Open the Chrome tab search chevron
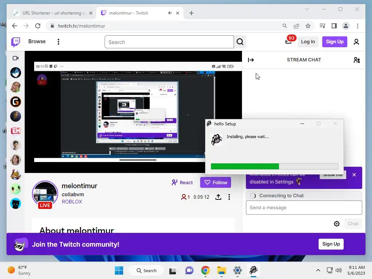The height and width of the screenshot is (279, 372). [307, 9]
